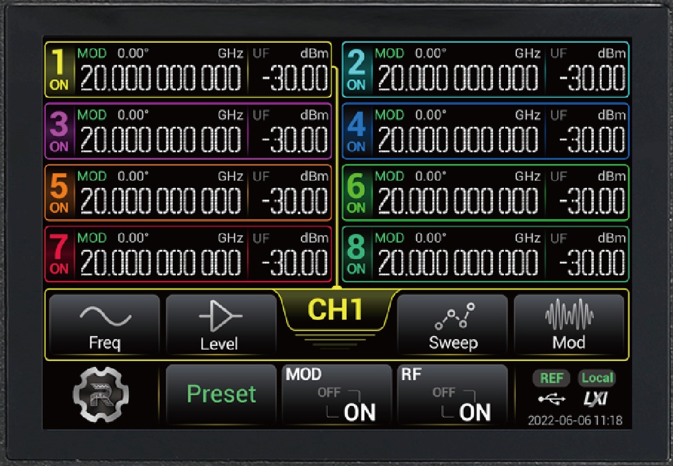The height and width of the screenshot is (466, 673).
Task: Toggle channel 7 ON indicator
Action: click(x=59, y=269)
